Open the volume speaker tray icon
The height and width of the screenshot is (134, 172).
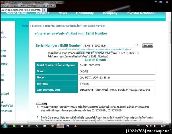click(155, 126)
